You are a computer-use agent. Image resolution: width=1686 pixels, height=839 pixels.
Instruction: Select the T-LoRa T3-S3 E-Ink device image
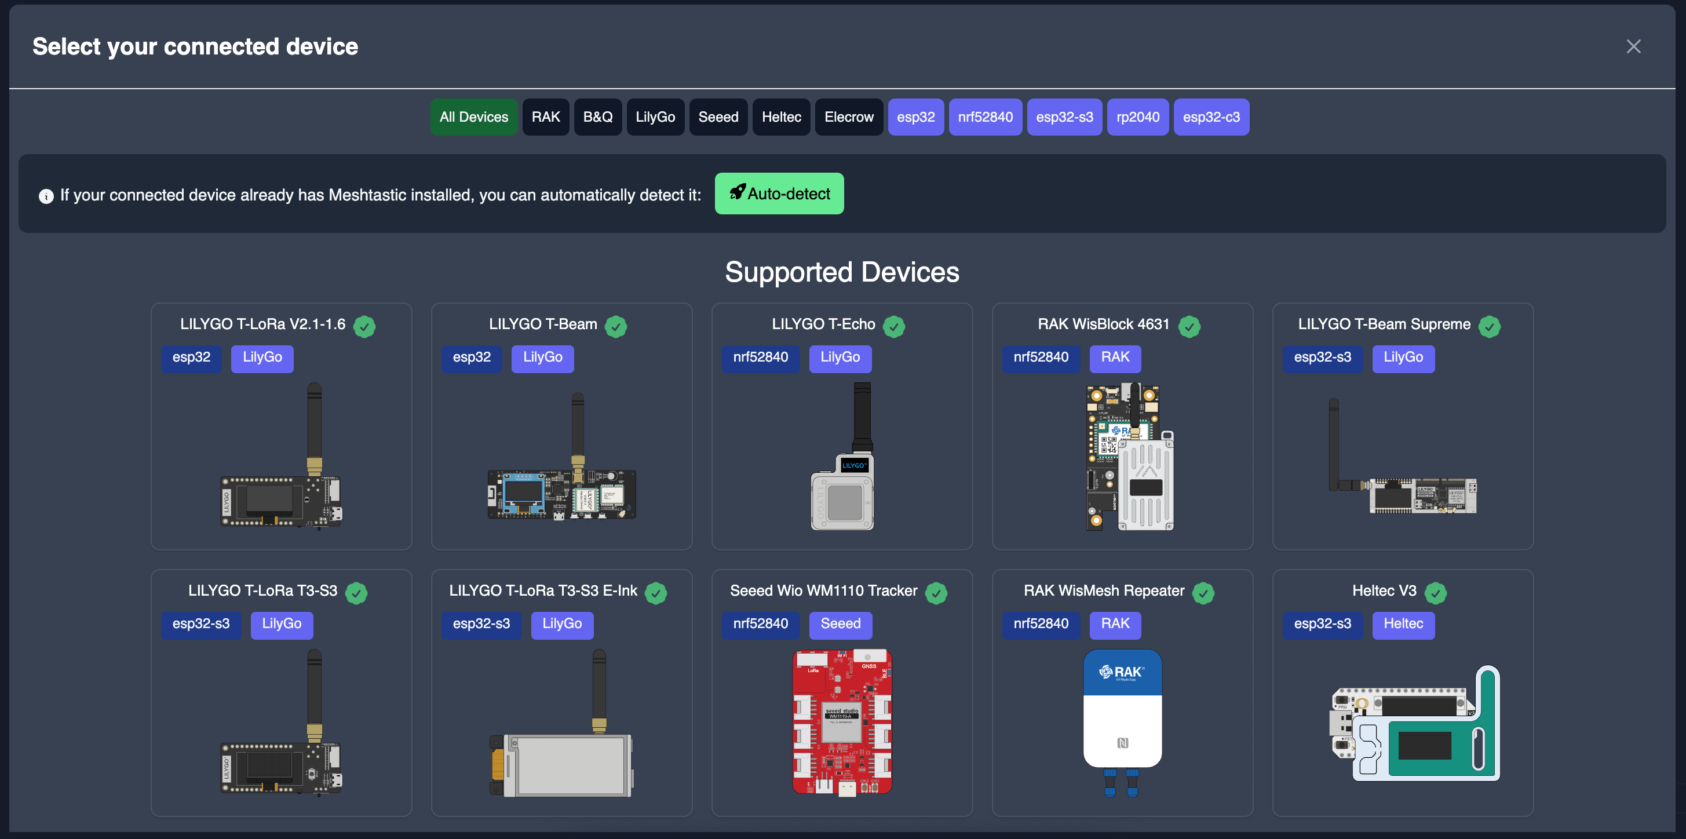(x=561, y=723)
